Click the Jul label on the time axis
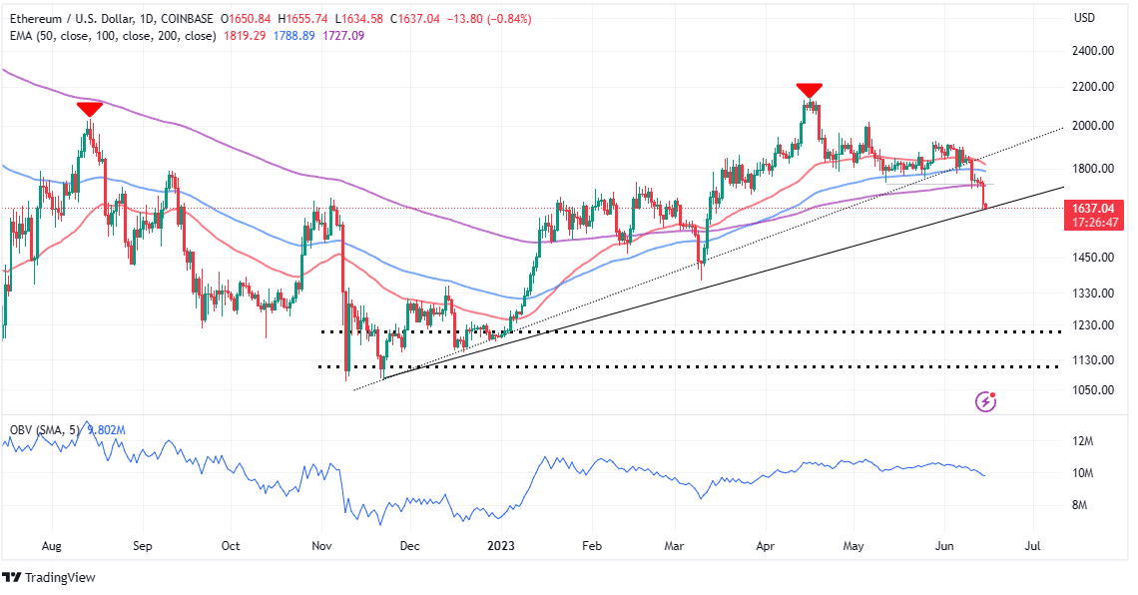The image size is (1138, 595). 1033,546
